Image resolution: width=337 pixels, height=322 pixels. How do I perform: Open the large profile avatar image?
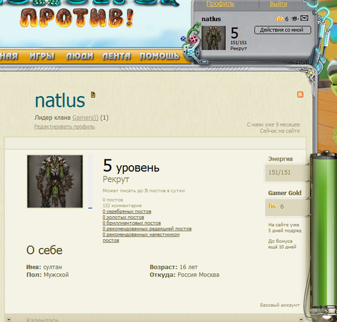click(x=55, y=181)
